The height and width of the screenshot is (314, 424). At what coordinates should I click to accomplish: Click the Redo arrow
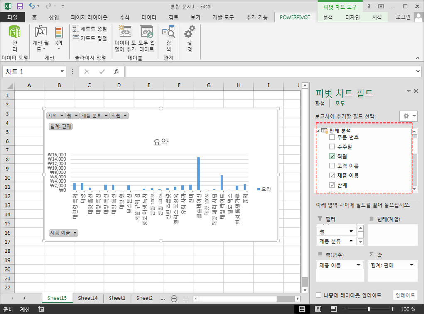49,6
